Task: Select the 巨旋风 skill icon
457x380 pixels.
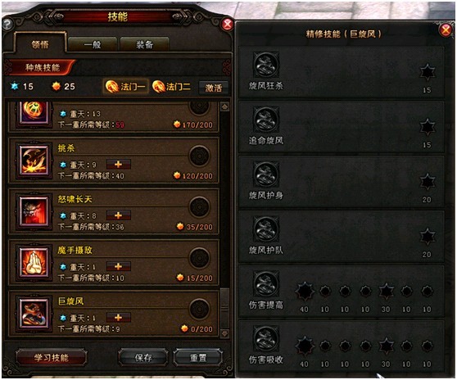Action: point(34,314)
